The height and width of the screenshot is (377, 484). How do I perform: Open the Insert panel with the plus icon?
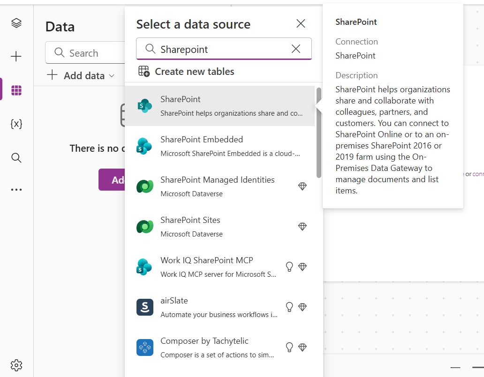point(16,56)
